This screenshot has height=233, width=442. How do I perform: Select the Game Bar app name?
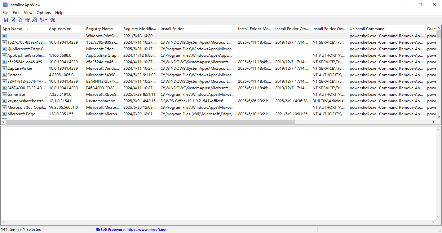click(x=16, y=95)
